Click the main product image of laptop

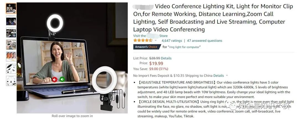[x=72, y=58]
